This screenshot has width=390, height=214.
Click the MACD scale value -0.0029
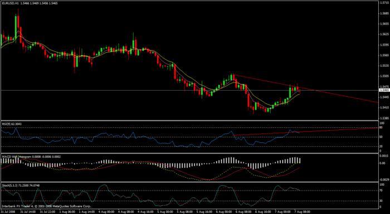pos(384,179)
